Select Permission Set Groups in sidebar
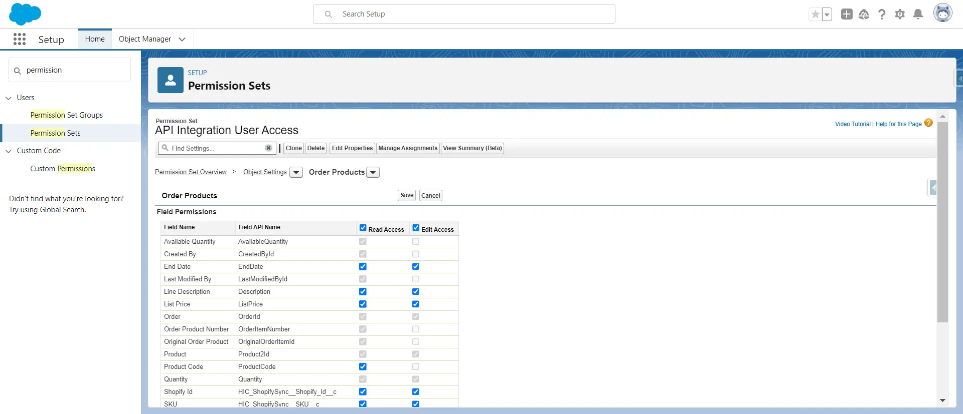963x414 pixels. tap(66, 115)
